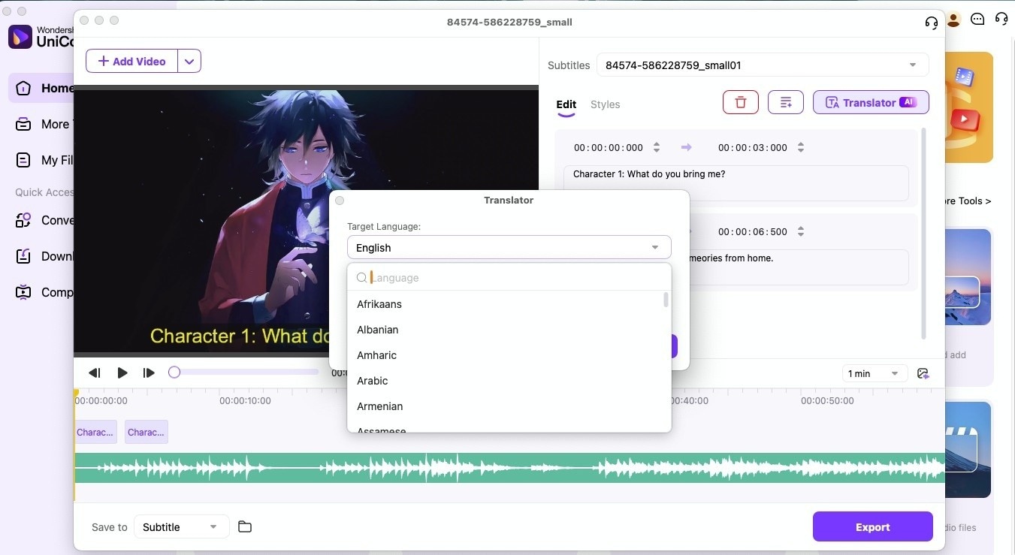Image resolution: width=1015 pixels, height=555 pixels.
Task: Step back to the previous frame
Action: click(x=95, y=373)
